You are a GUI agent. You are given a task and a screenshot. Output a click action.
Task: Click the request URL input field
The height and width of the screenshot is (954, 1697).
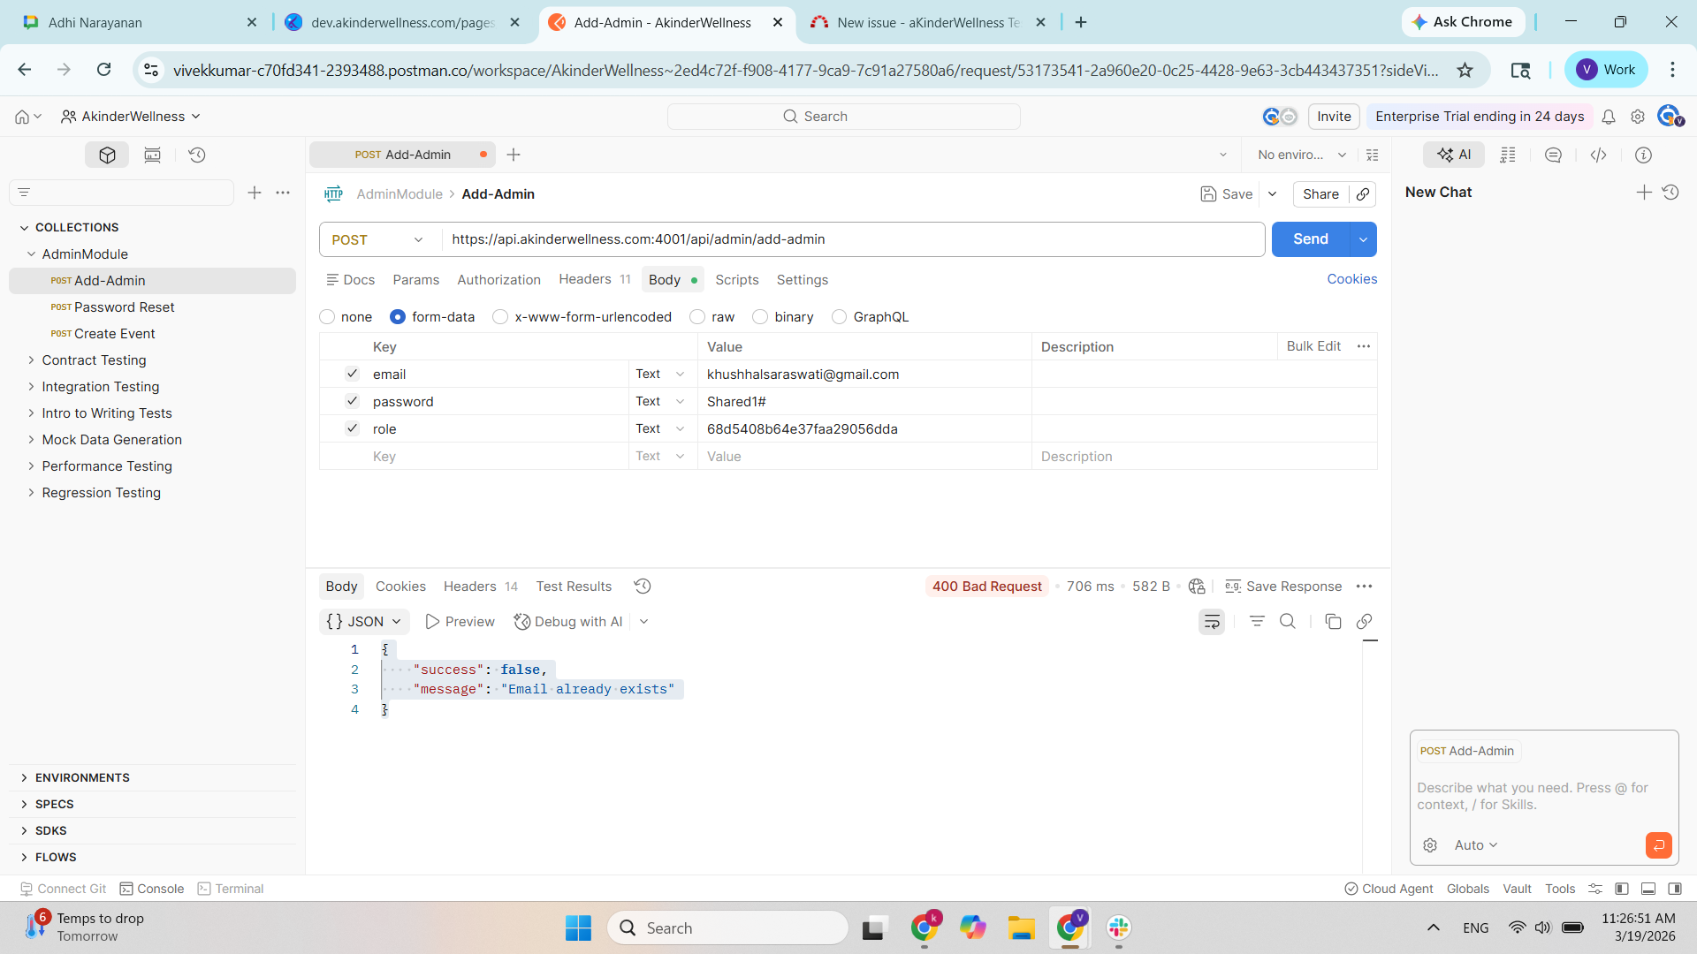(848, 239)
